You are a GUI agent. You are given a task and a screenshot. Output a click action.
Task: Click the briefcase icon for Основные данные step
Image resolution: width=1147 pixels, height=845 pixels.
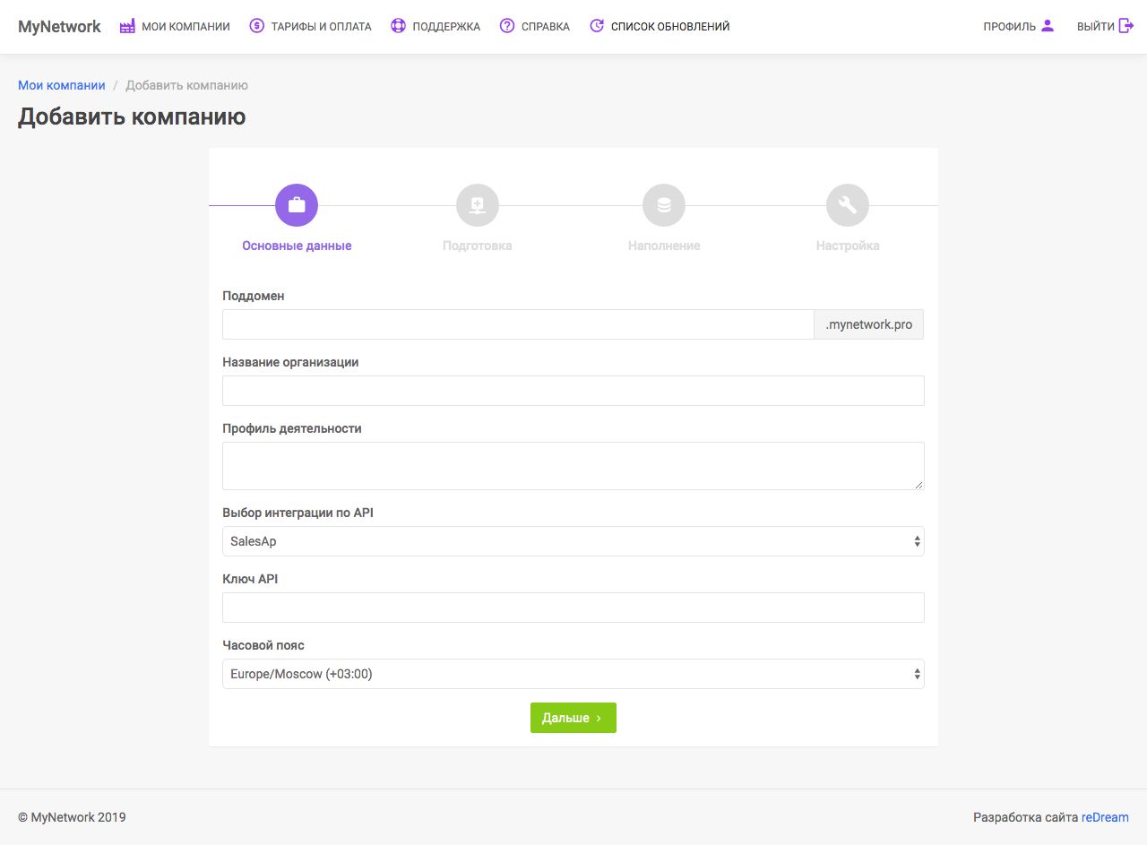click(x=297, y=205)
